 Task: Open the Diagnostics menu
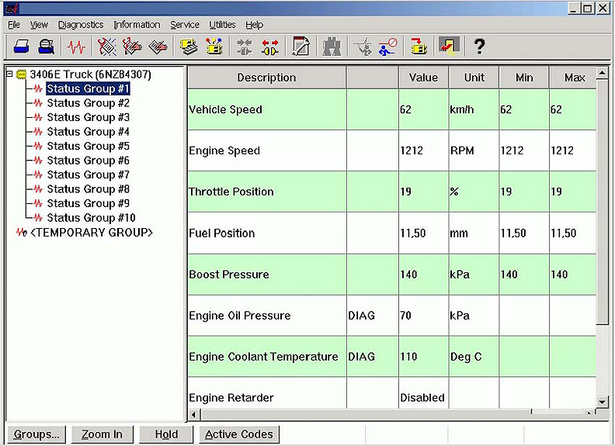click(81, 25)
